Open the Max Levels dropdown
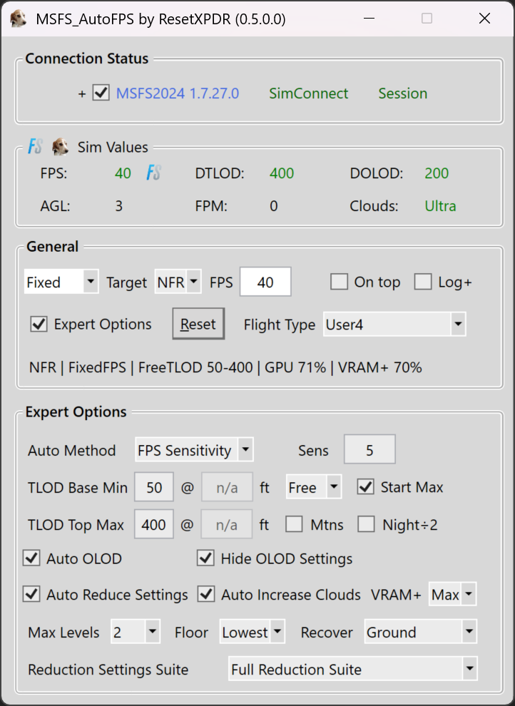 (x=136, y=632)
